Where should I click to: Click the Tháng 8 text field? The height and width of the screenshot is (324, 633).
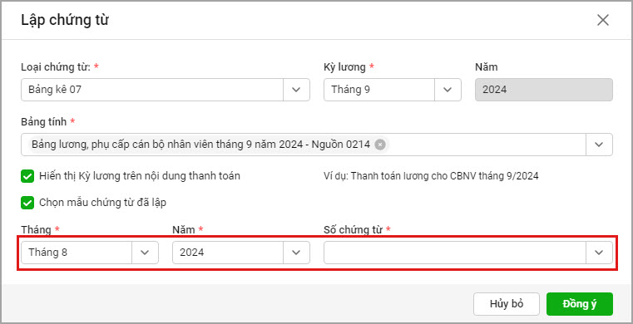tap(77, 253)
